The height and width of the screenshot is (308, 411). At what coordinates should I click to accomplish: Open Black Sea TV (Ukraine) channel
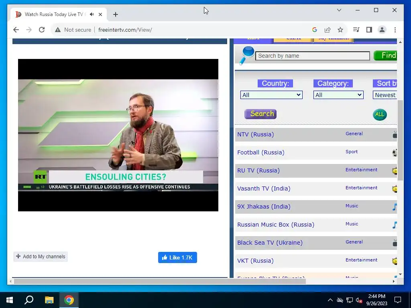coord(270,243)
